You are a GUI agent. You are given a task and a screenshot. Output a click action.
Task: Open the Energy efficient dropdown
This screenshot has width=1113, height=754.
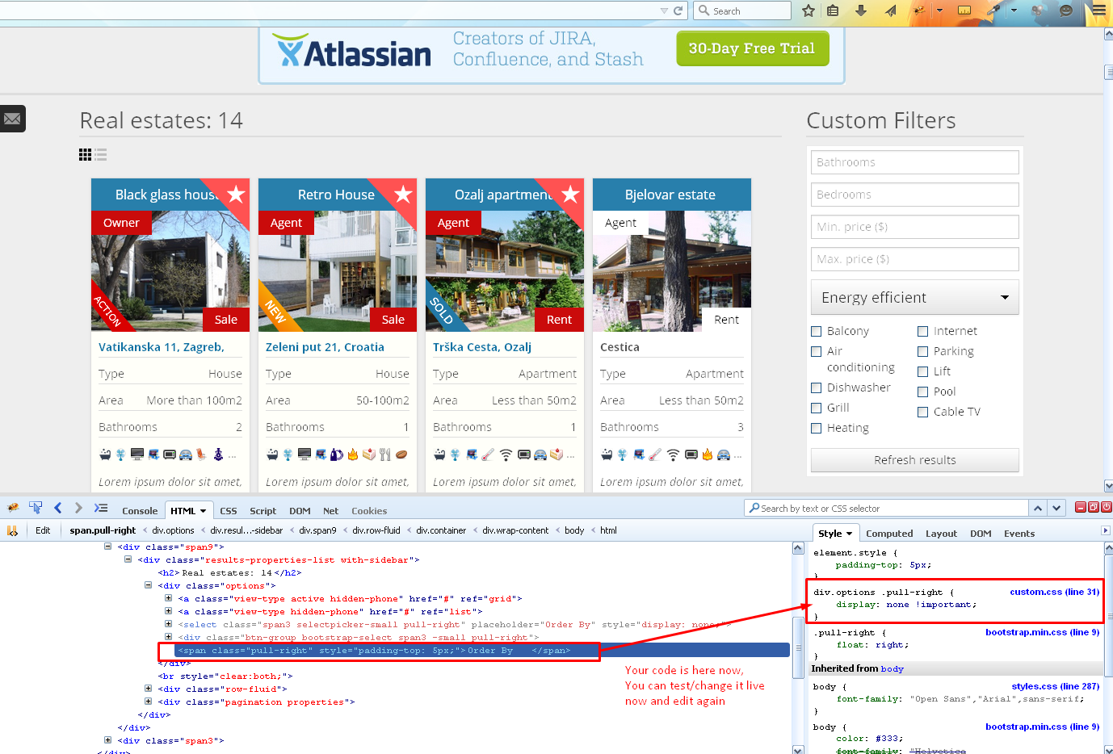(x=914, y=297)
